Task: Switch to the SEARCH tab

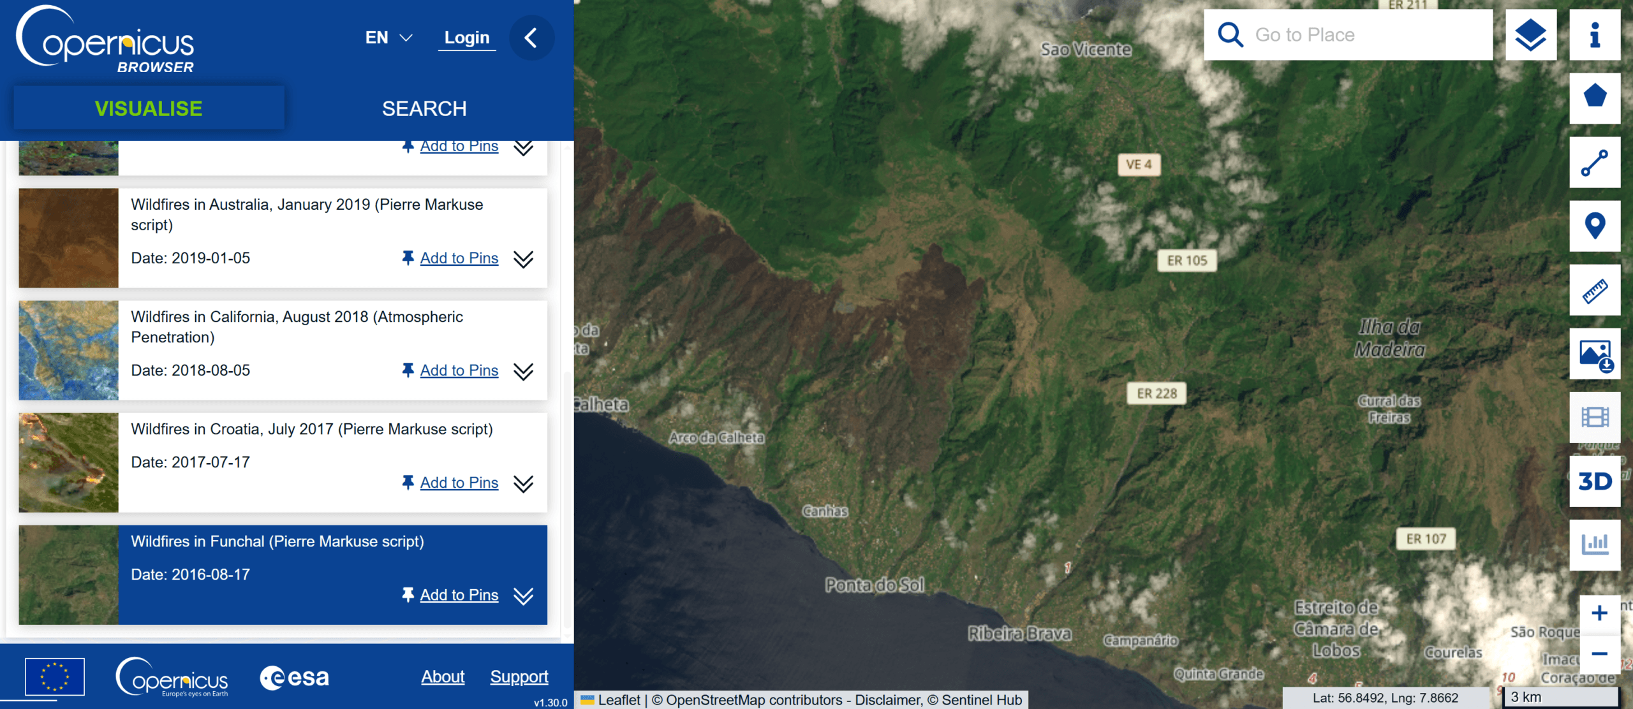Action: point(424,108)
